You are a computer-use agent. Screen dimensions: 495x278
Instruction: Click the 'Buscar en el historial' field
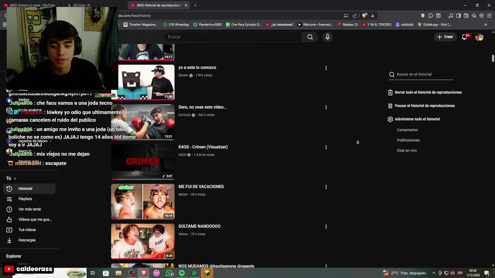pos(421,75)
